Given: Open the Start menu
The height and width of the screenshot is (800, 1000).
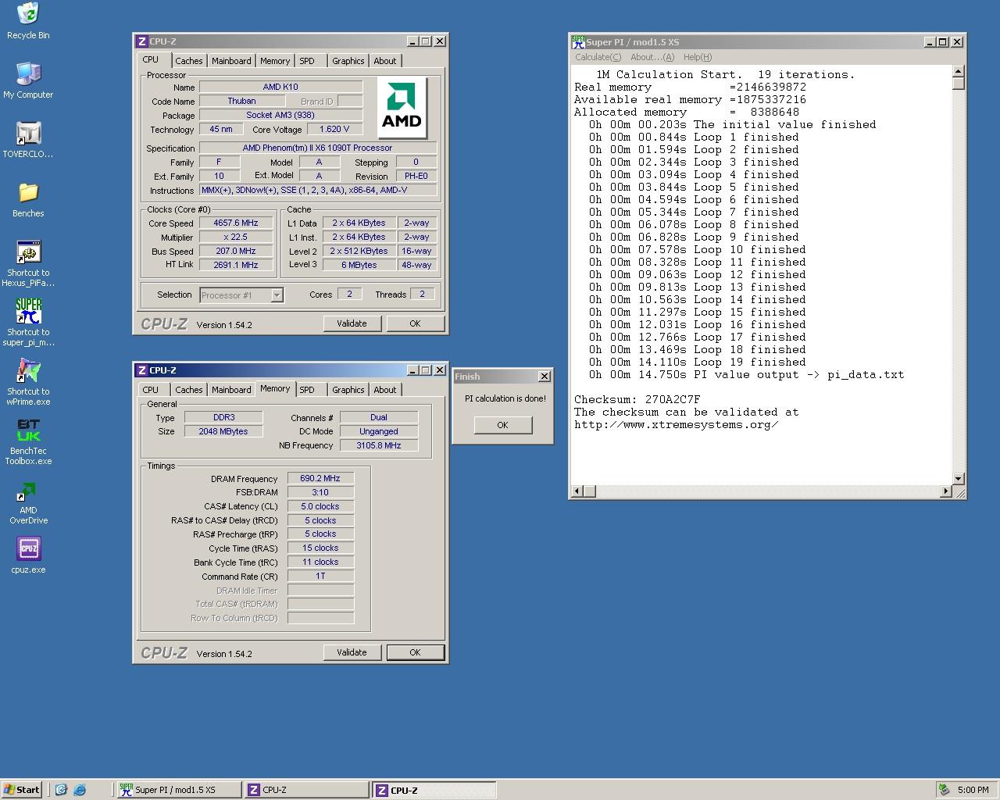Looking at the screenshot, I should (x=21, y=790).
